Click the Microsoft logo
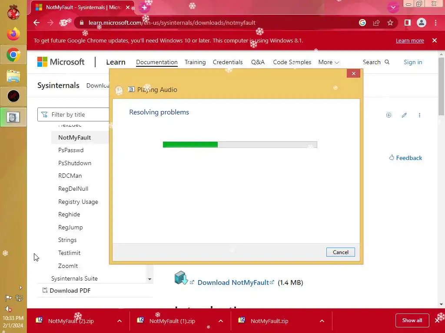This screenshot has width=445, height=333. [x=61, y=62]
